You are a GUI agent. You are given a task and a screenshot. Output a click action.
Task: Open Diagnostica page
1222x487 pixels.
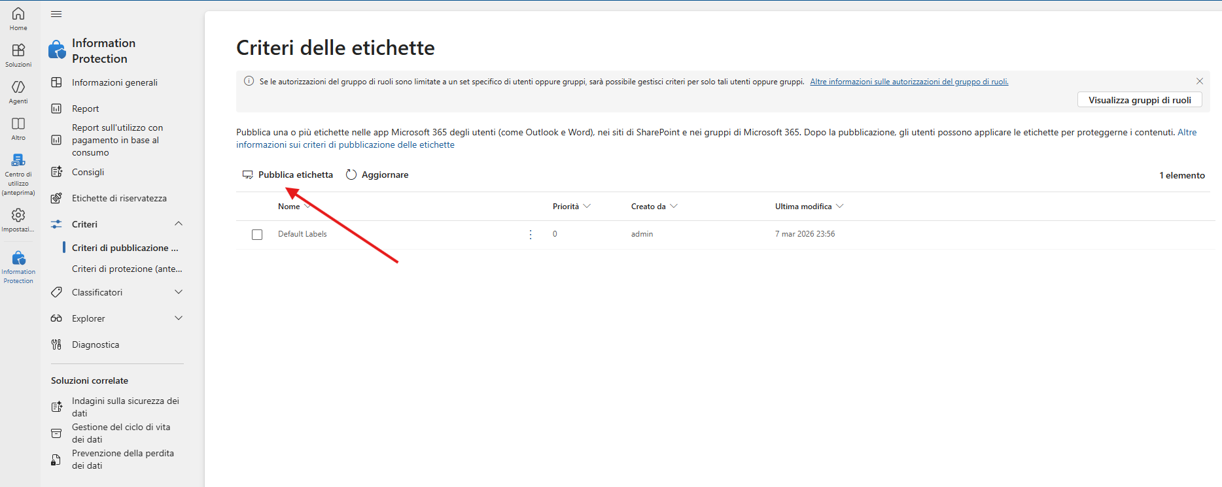pyautogui.click(x=96, y=344)
